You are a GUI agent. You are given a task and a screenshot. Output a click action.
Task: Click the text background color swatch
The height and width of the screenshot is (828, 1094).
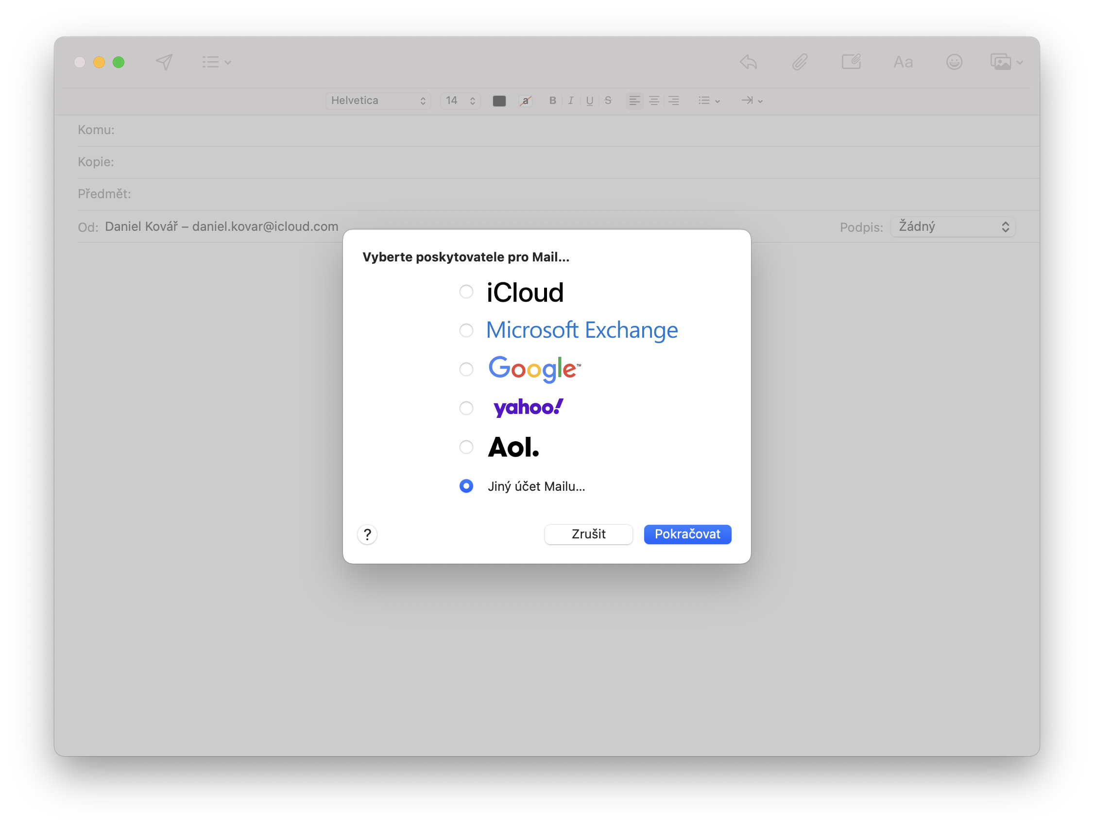(525, 101)
